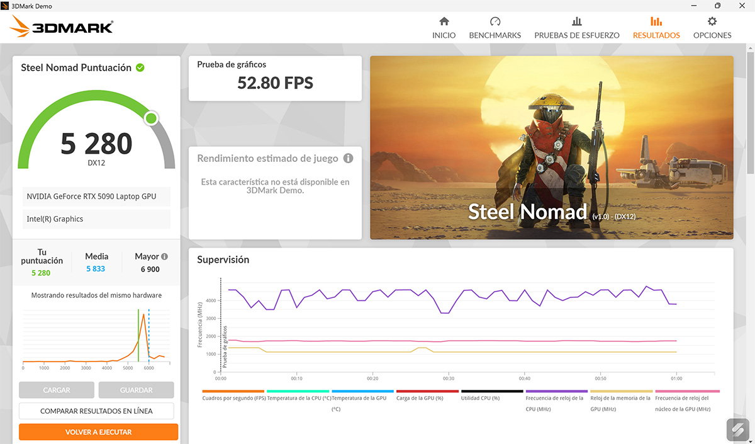Viewport: 755px width, 444px height.
Task: Click the Prueba de gráficos marker on the chart
Action: tap(224, 348)
